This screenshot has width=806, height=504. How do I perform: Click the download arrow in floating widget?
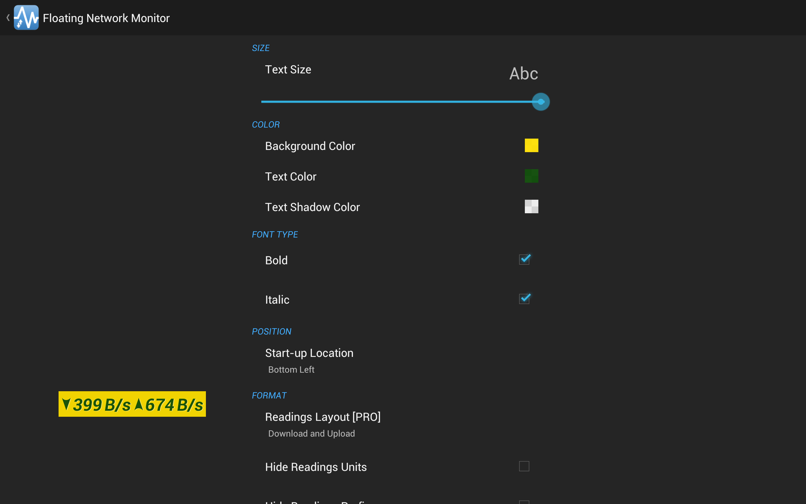66,404
